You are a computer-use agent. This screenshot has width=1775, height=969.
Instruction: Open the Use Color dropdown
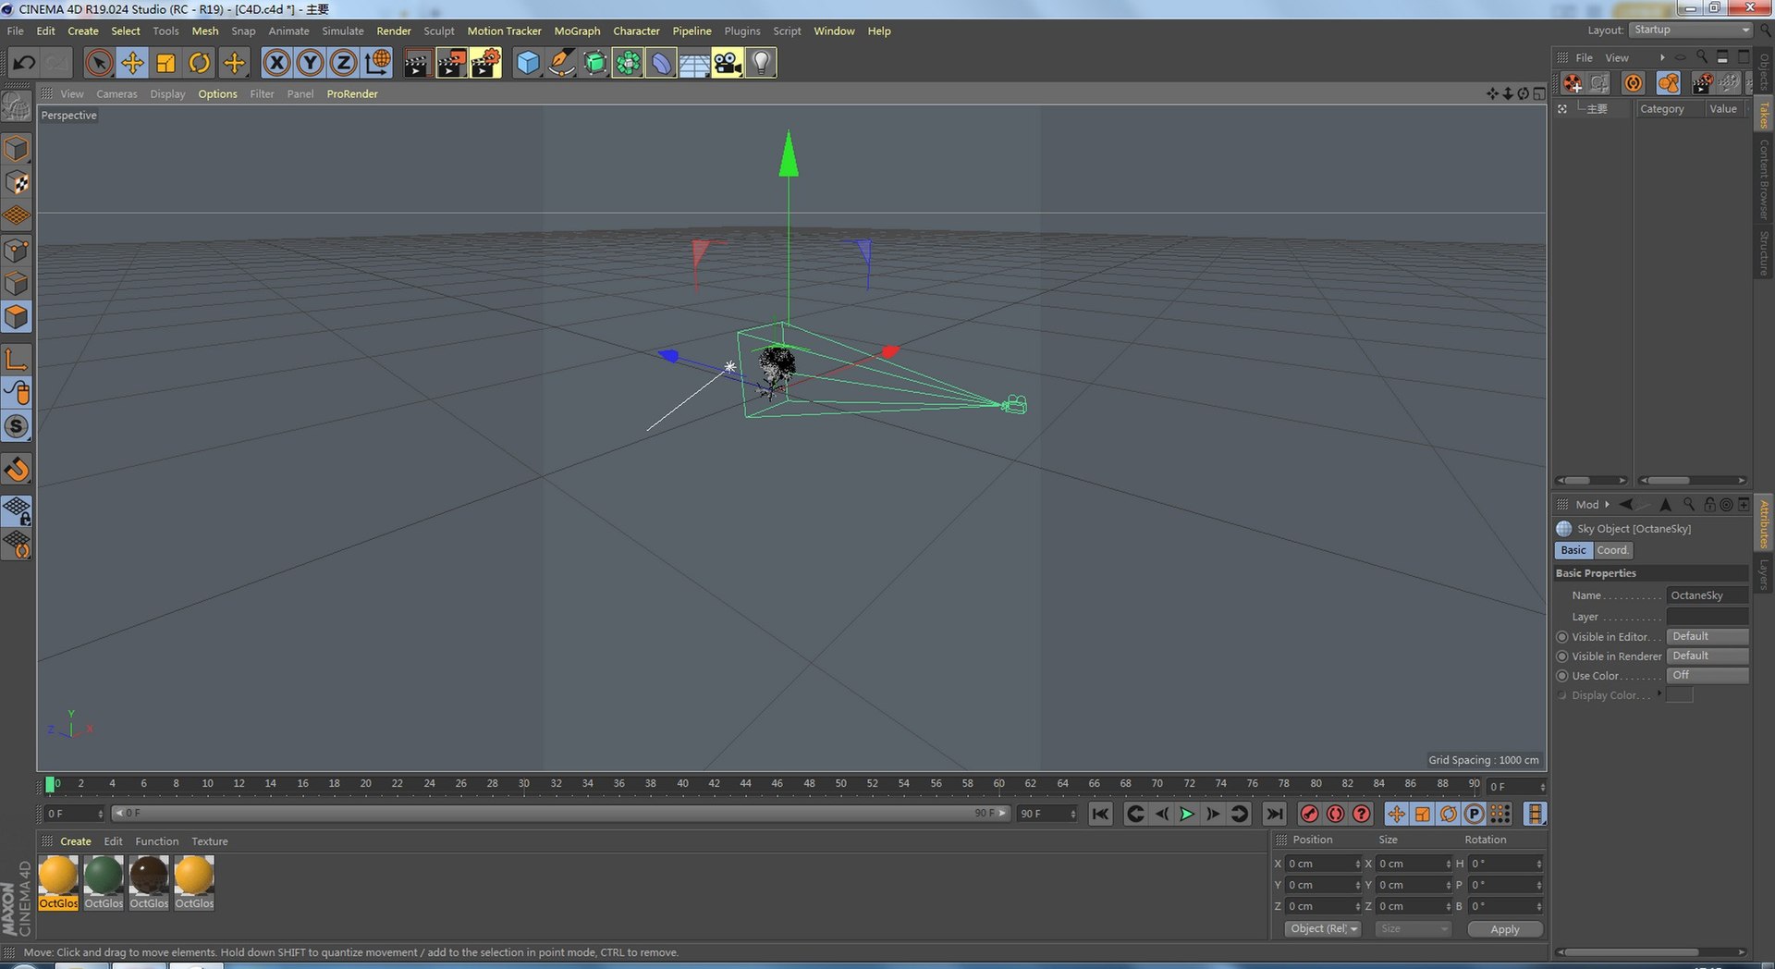pos(1707,675)
